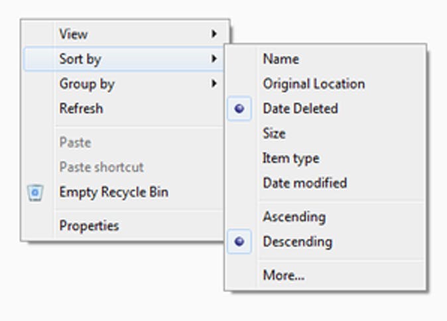Expand the View submenu arrow
Viewport: 447px width, 321px height.
214,34
